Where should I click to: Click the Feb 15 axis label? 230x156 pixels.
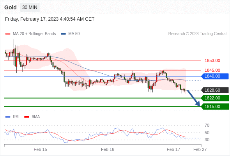(x=40, y=149)
